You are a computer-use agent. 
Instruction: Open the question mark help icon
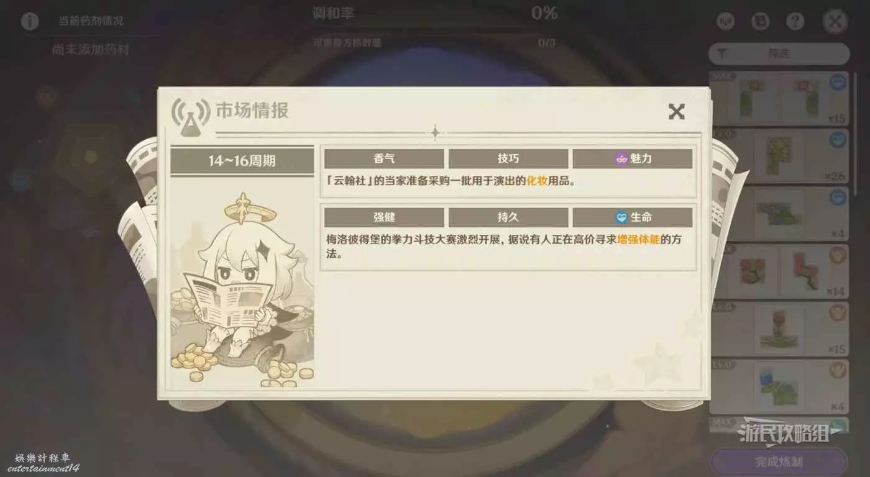[x=795, y=21]
